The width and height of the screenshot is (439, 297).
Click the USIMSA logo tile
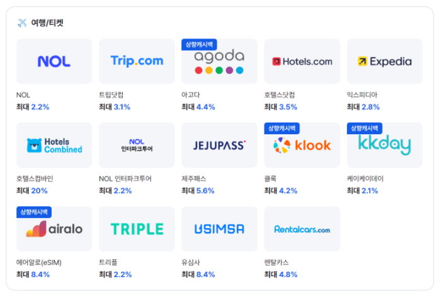coord(219,229)
